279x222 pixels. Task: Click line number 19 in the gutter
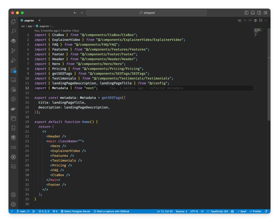(x=27, y=122)
